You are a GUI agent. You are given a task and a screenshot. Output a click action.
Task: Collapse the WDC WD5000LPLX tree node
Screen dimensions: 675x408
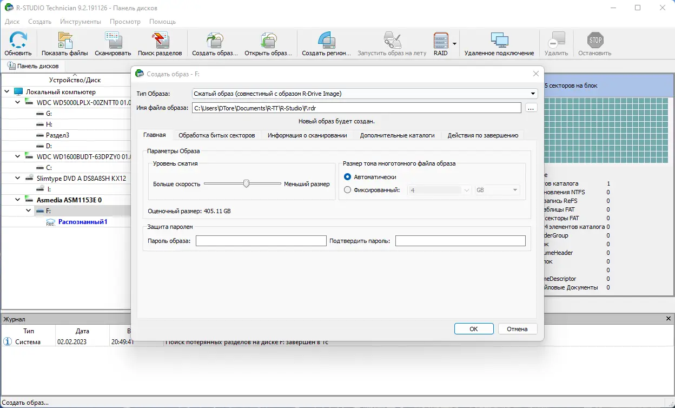(x=18, y=103)
